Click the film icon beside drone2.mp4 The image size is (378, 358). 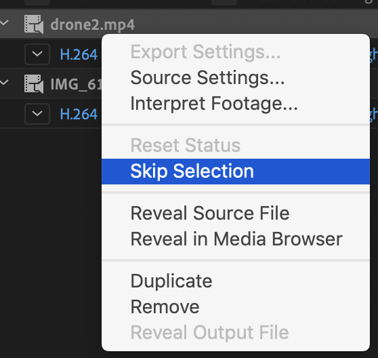pyautogui.click(x=34, y=24)
